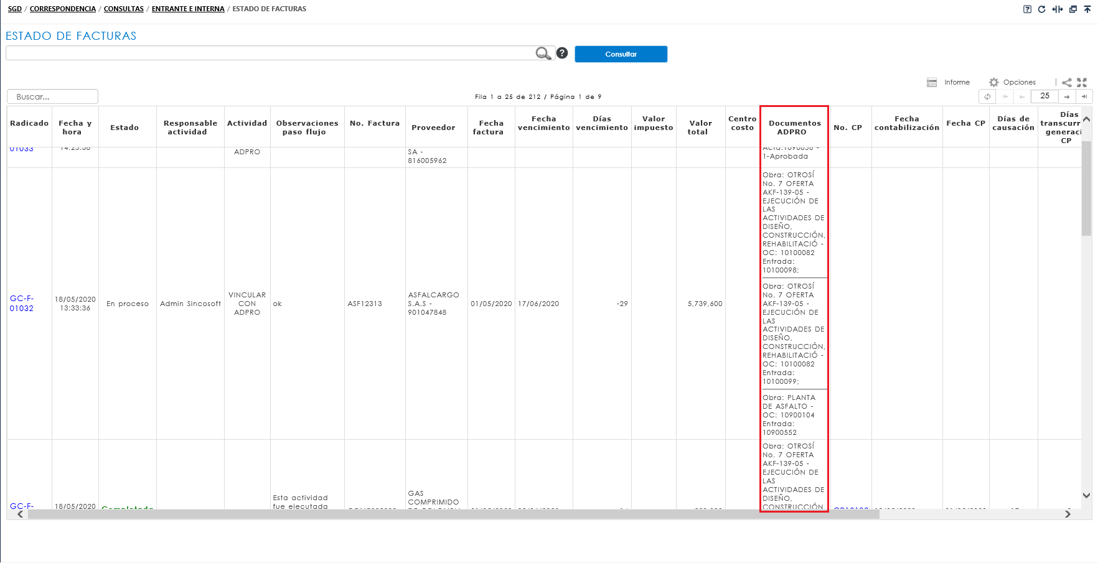
Task: Open the Opciones gear icon
Action: (994, 82)
